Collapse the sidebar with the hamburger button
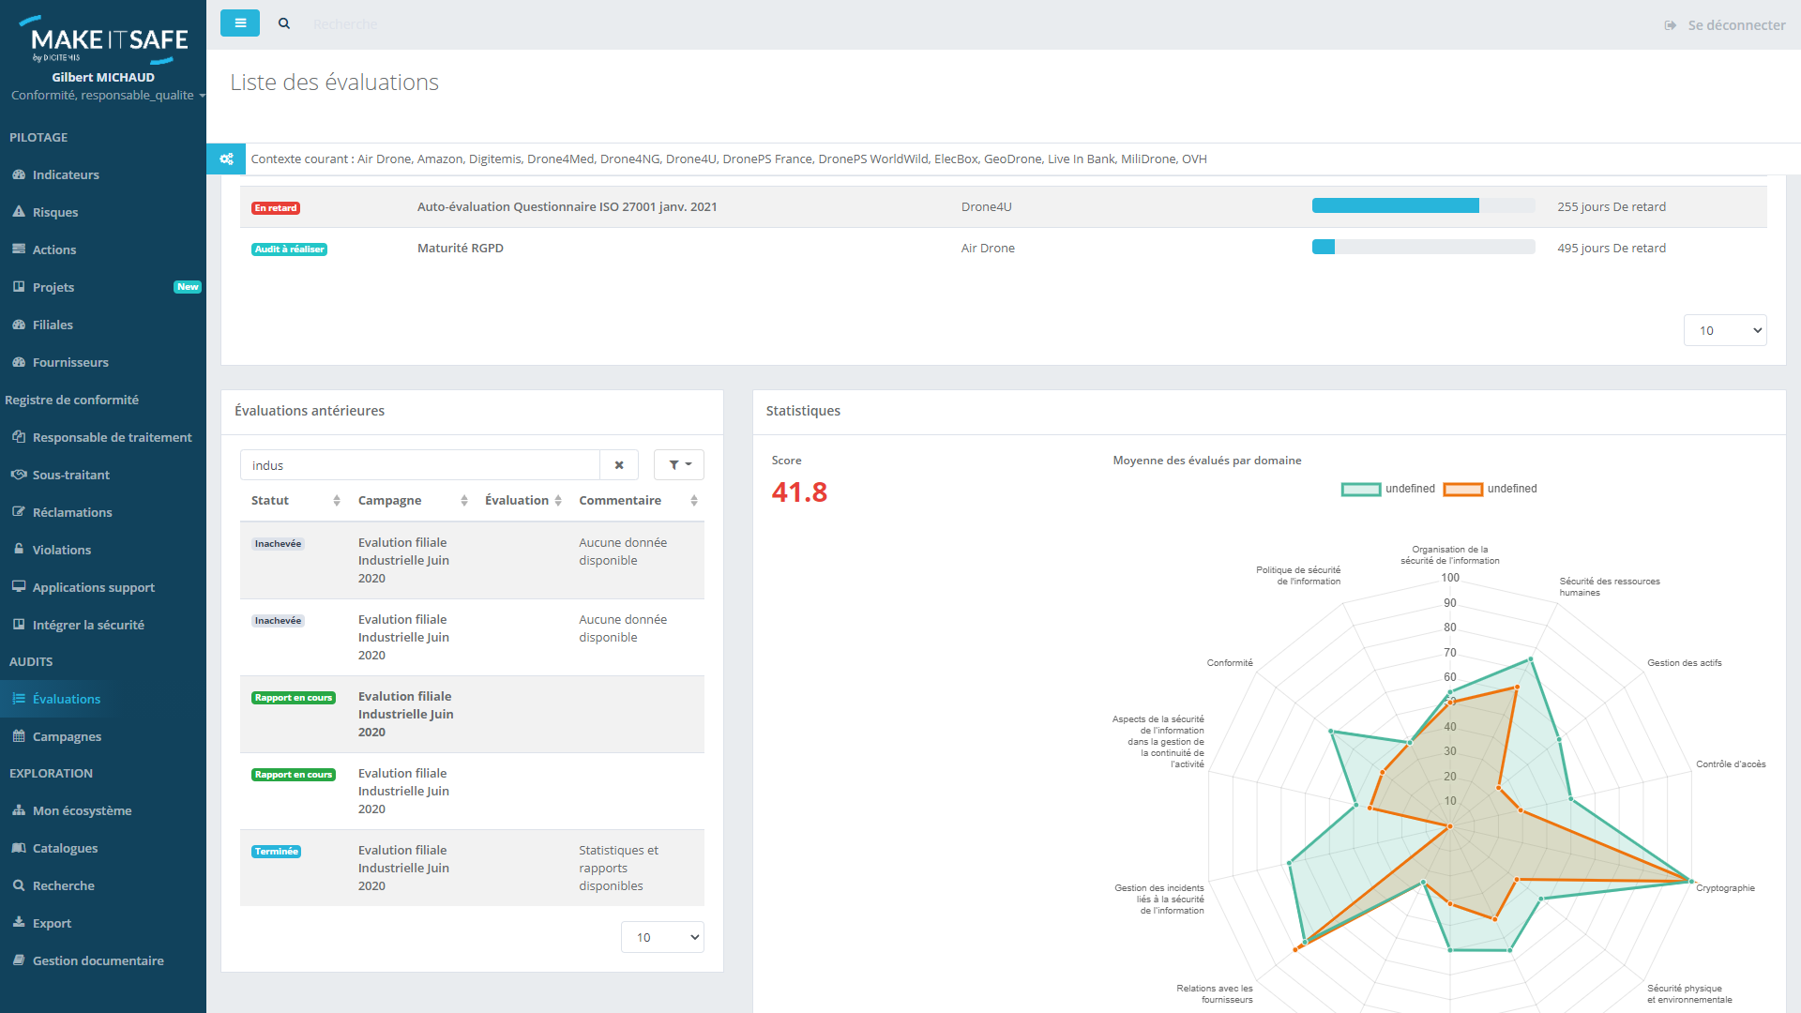This screenshot has height=1013, width=1801. click(240, 23)
